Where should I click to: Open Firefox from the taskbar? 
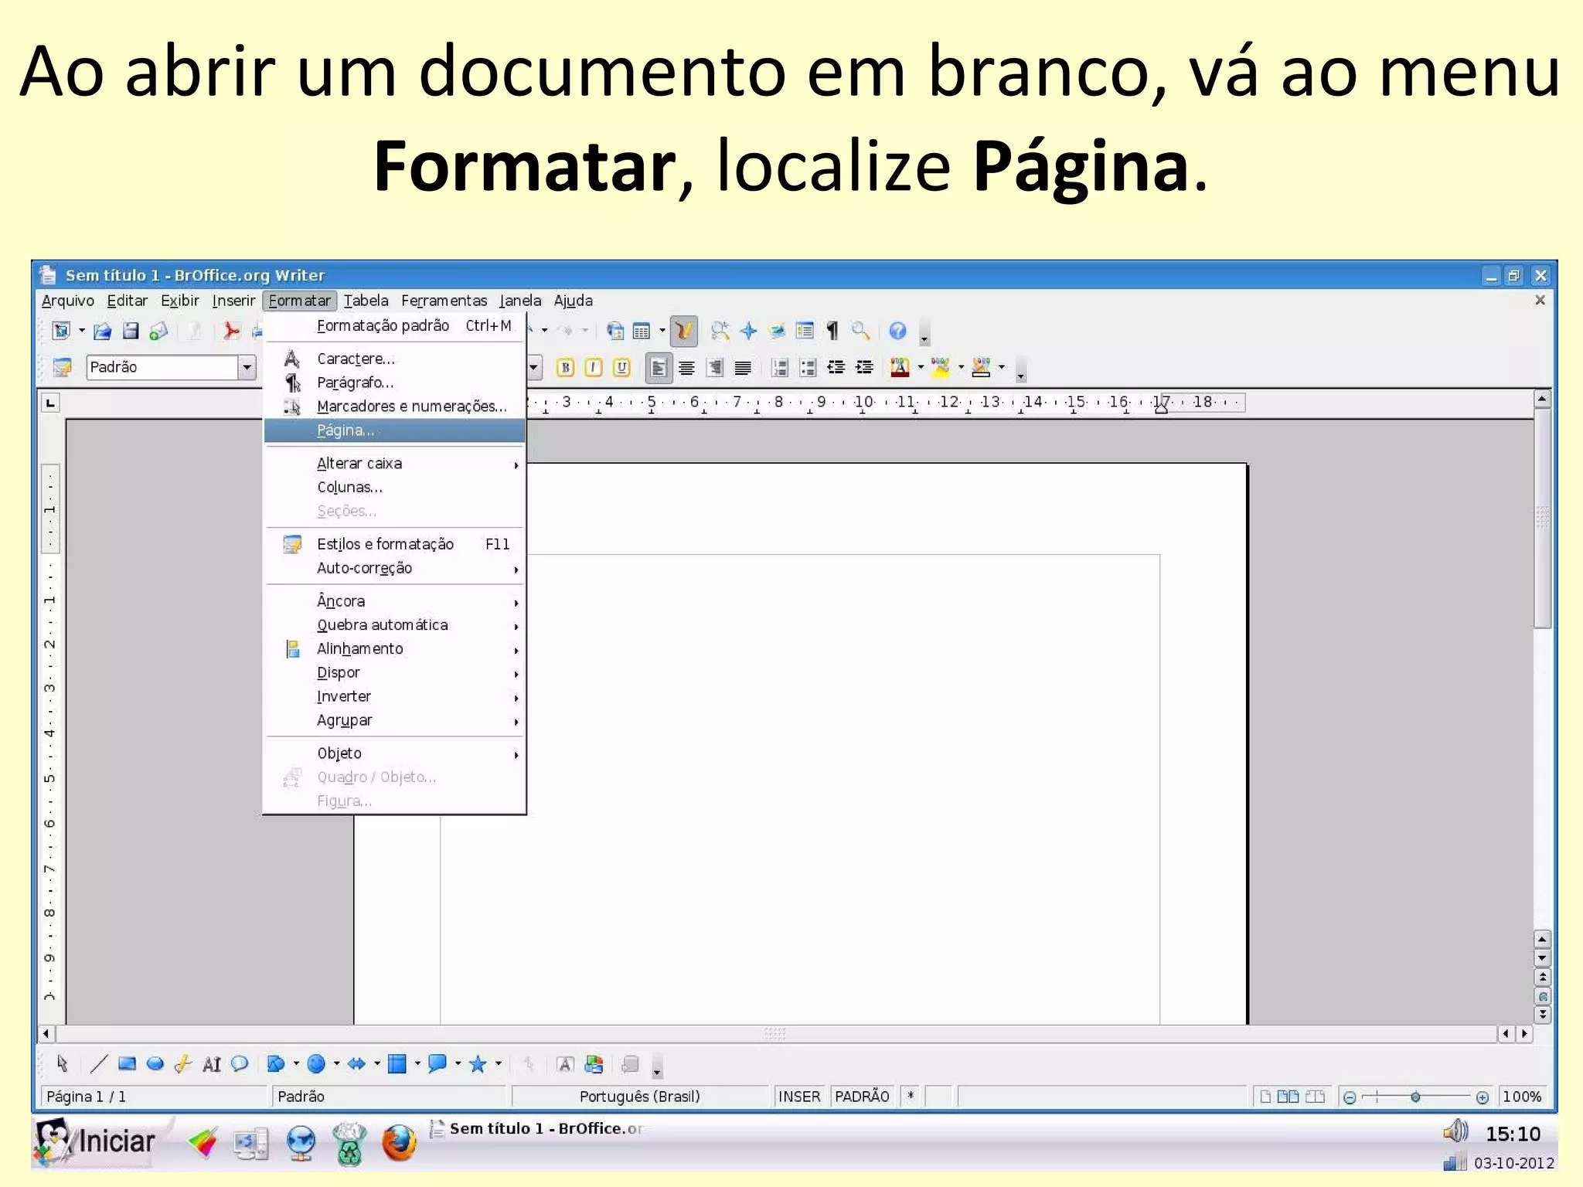click(399, 1143)
